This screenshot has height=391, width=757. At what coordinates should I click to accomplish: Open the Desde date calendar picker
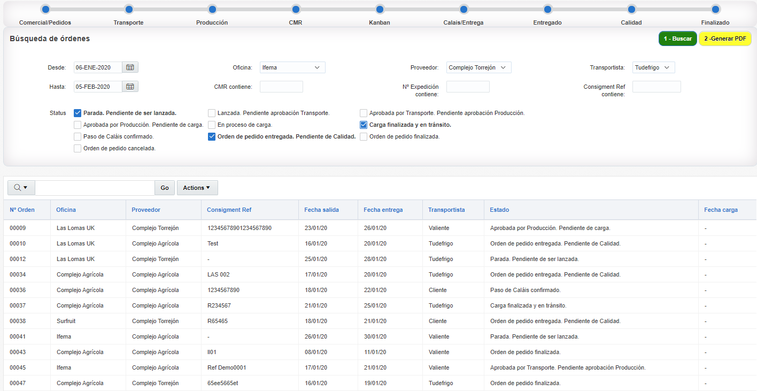(130, 67)
